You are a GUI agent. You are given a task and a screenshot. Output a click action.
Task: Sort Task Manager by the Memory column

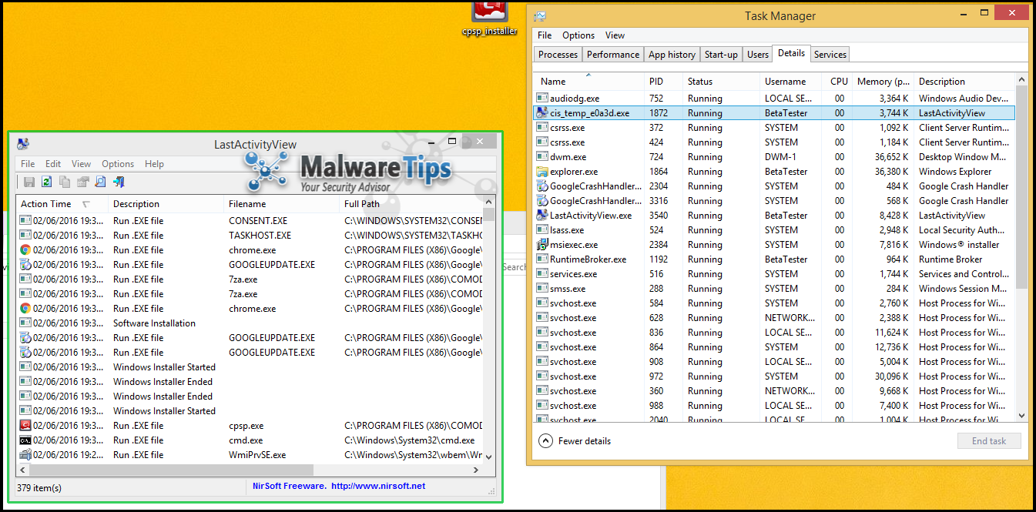(883, 82)
